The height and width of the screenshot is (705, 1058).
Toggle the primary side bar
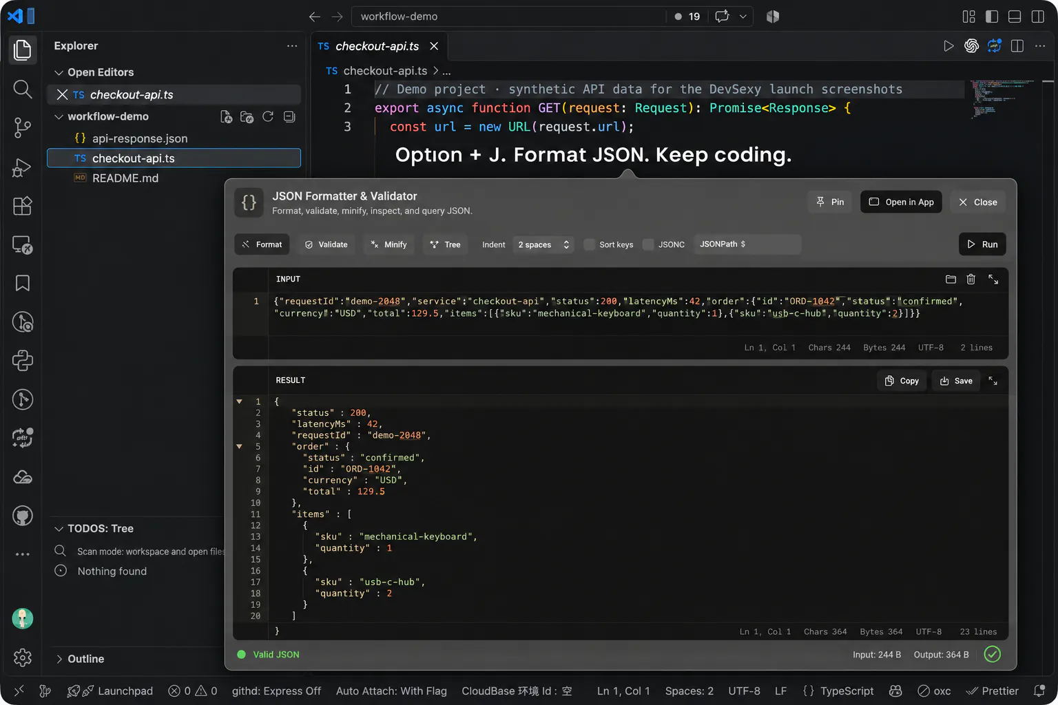click(992, 17)
